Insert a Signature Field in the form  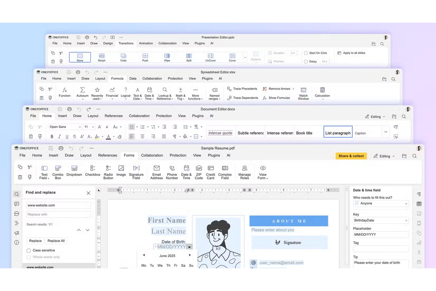(136, 171)
